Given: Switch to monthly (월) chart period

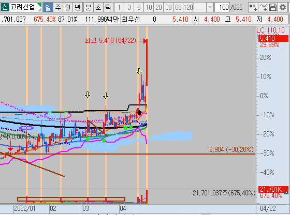Looking at the screenshot, I should click(x=68, y=7).
